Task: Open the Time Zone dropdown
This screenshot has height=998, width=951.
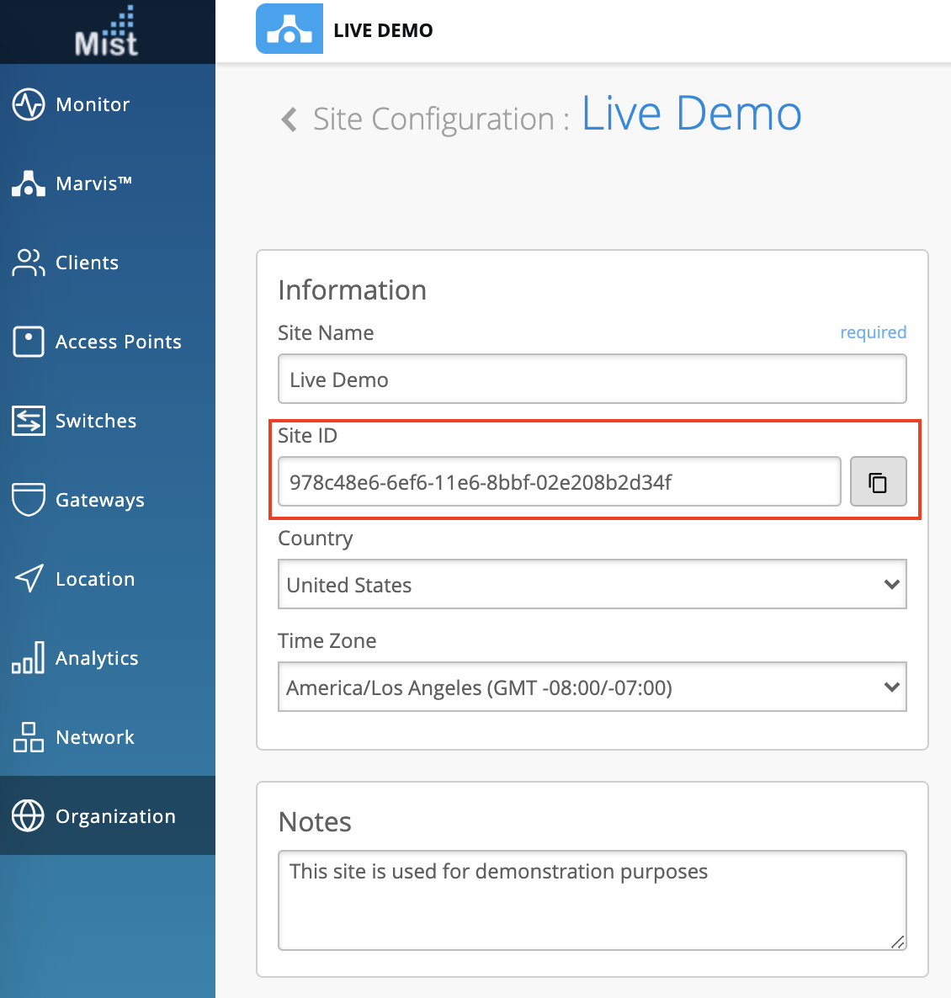Action: [592, 687]
